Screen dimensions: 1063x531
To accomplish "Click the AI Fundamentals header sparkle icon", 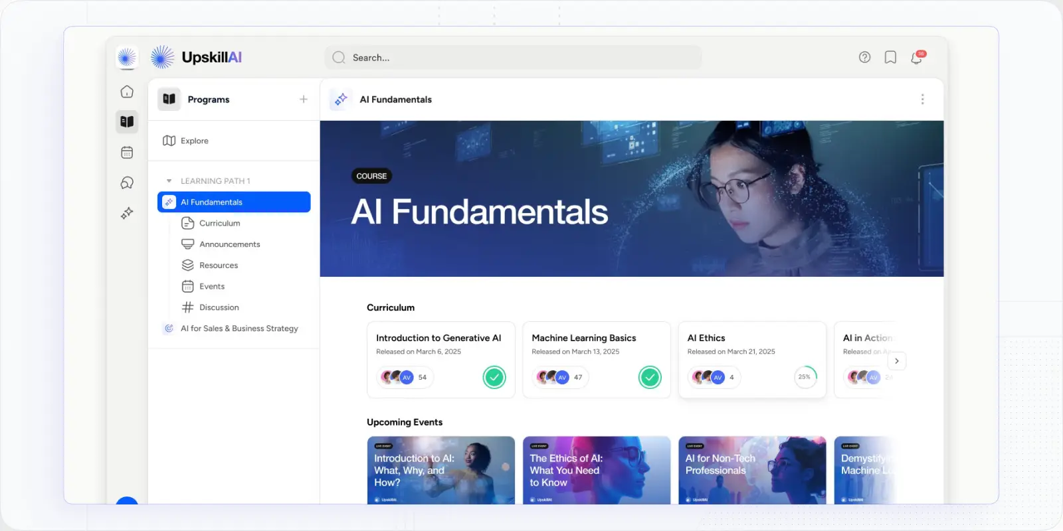I will coord(341,99).
